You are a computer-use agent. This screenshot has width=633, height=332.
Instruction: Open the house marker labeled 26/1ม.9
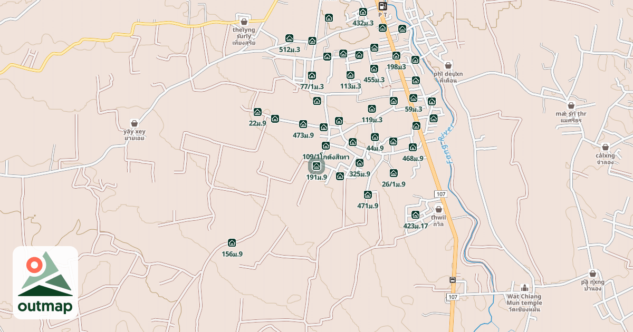(x=394, y=173)
